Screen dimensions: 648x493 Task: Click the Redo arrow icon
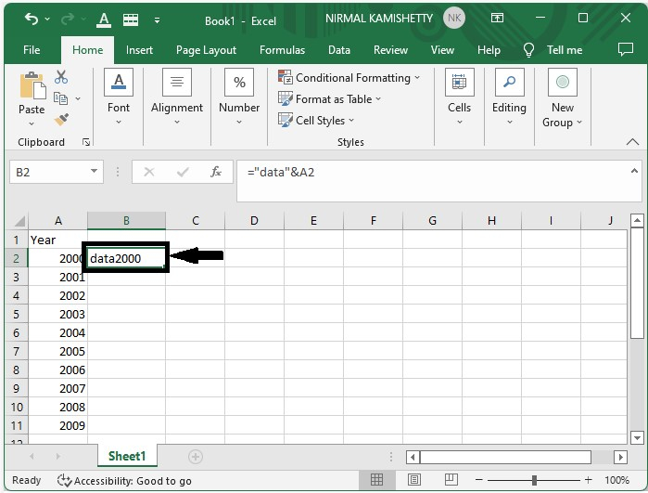point(68,19)
